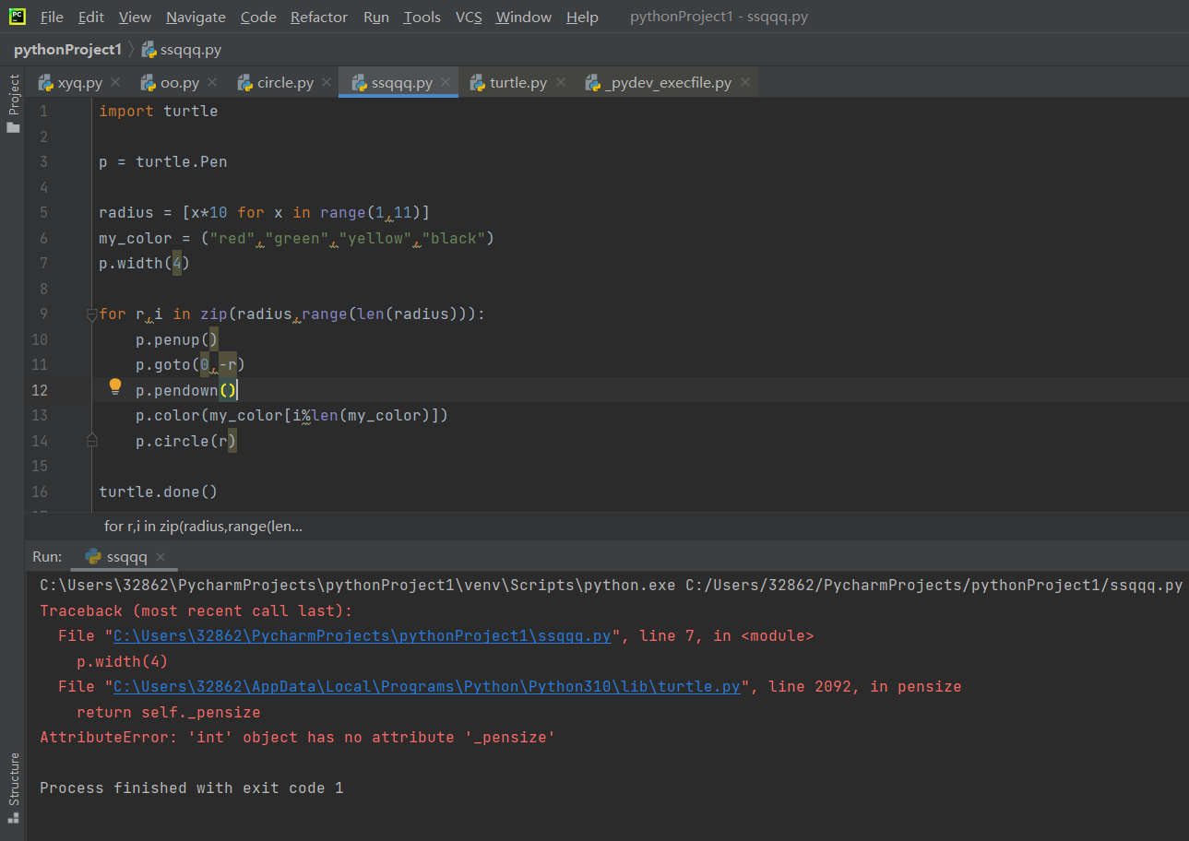The height and width of the screenshot is (841, 1189).
Task: Open the Refactor menu
Action: tap(319, 17)
